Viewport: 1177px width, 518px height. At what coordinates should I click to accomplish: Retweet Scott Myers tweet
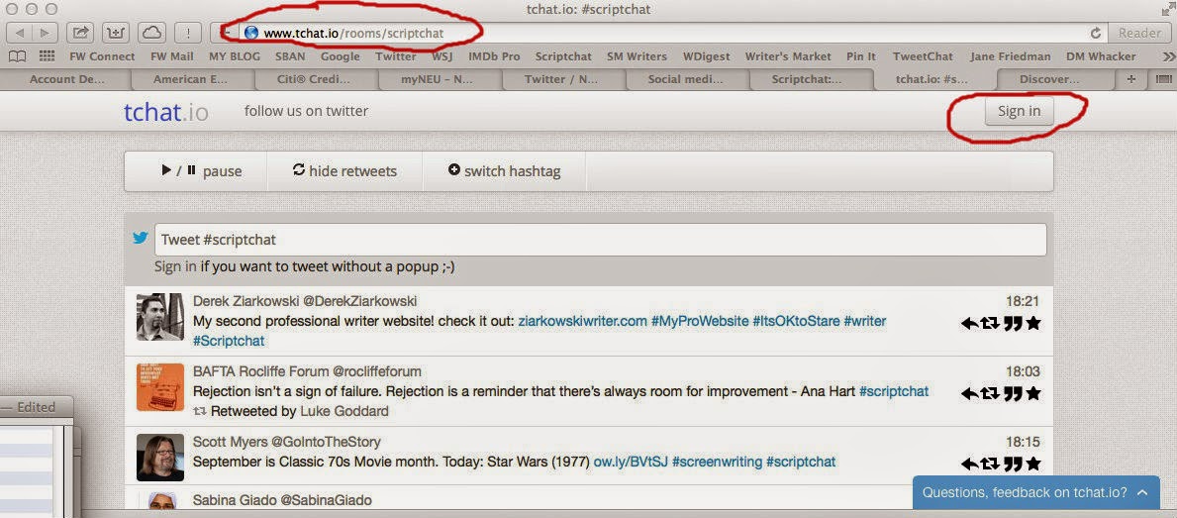tap(991, 464)
